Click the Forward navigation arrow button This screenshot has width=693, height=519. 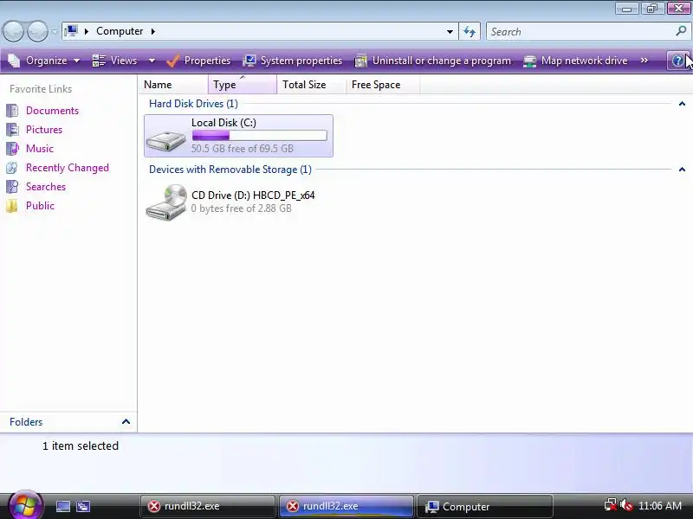(x=37, y=31)
